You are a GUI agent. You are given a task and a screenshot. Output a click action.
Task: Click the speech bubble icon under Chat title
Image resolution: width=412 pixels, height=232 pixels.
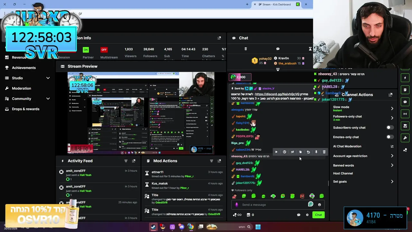tap(278, 49)
